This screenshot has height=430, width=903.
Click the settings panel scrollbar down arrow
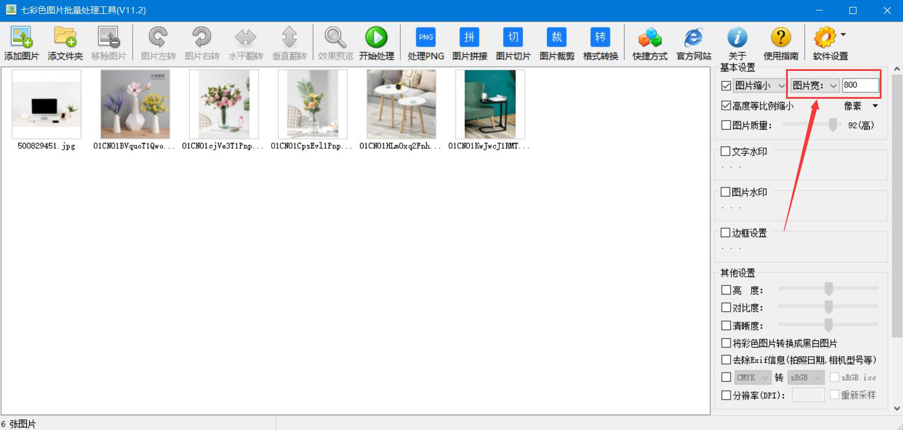(897, 408)
